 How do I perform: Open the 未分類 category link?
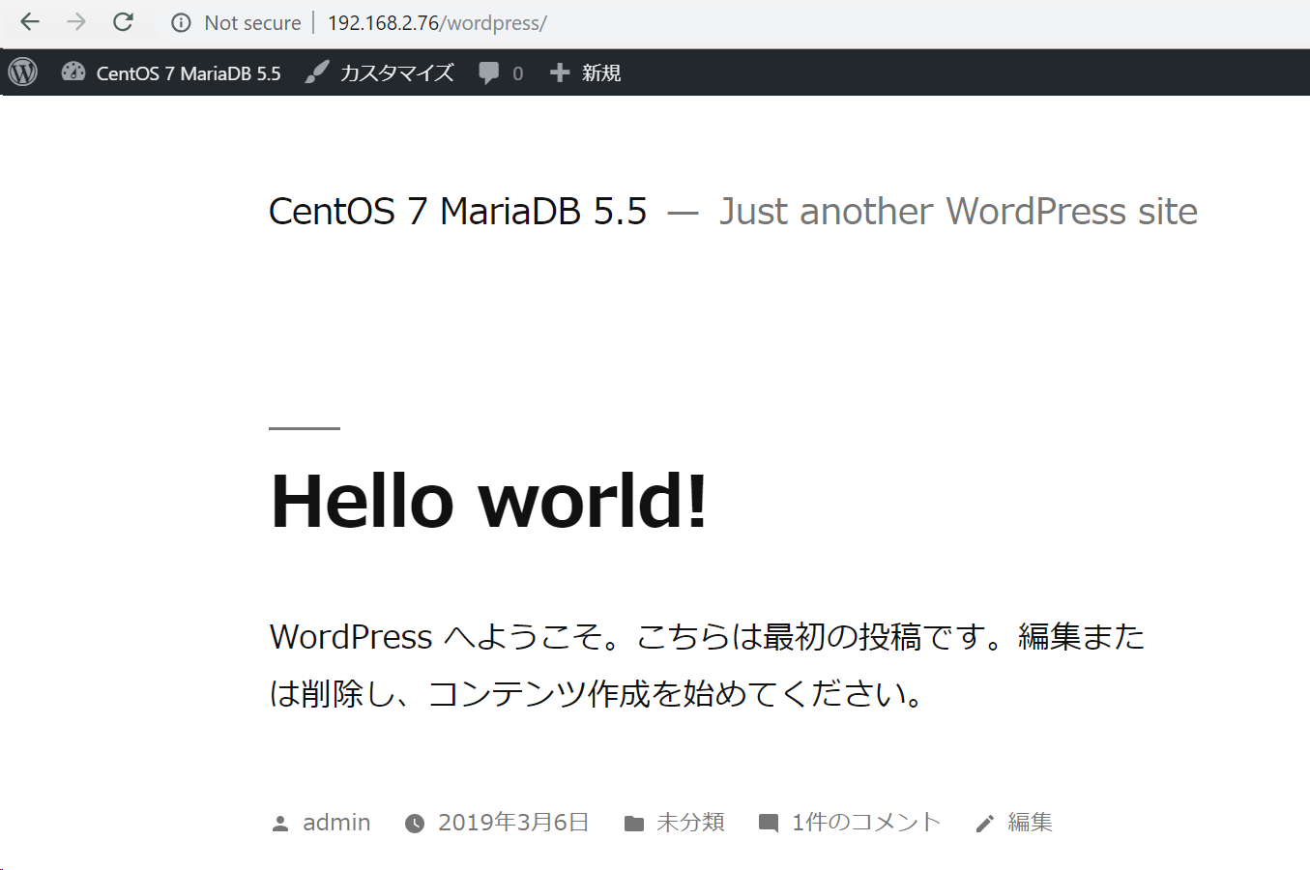(690, 822)
